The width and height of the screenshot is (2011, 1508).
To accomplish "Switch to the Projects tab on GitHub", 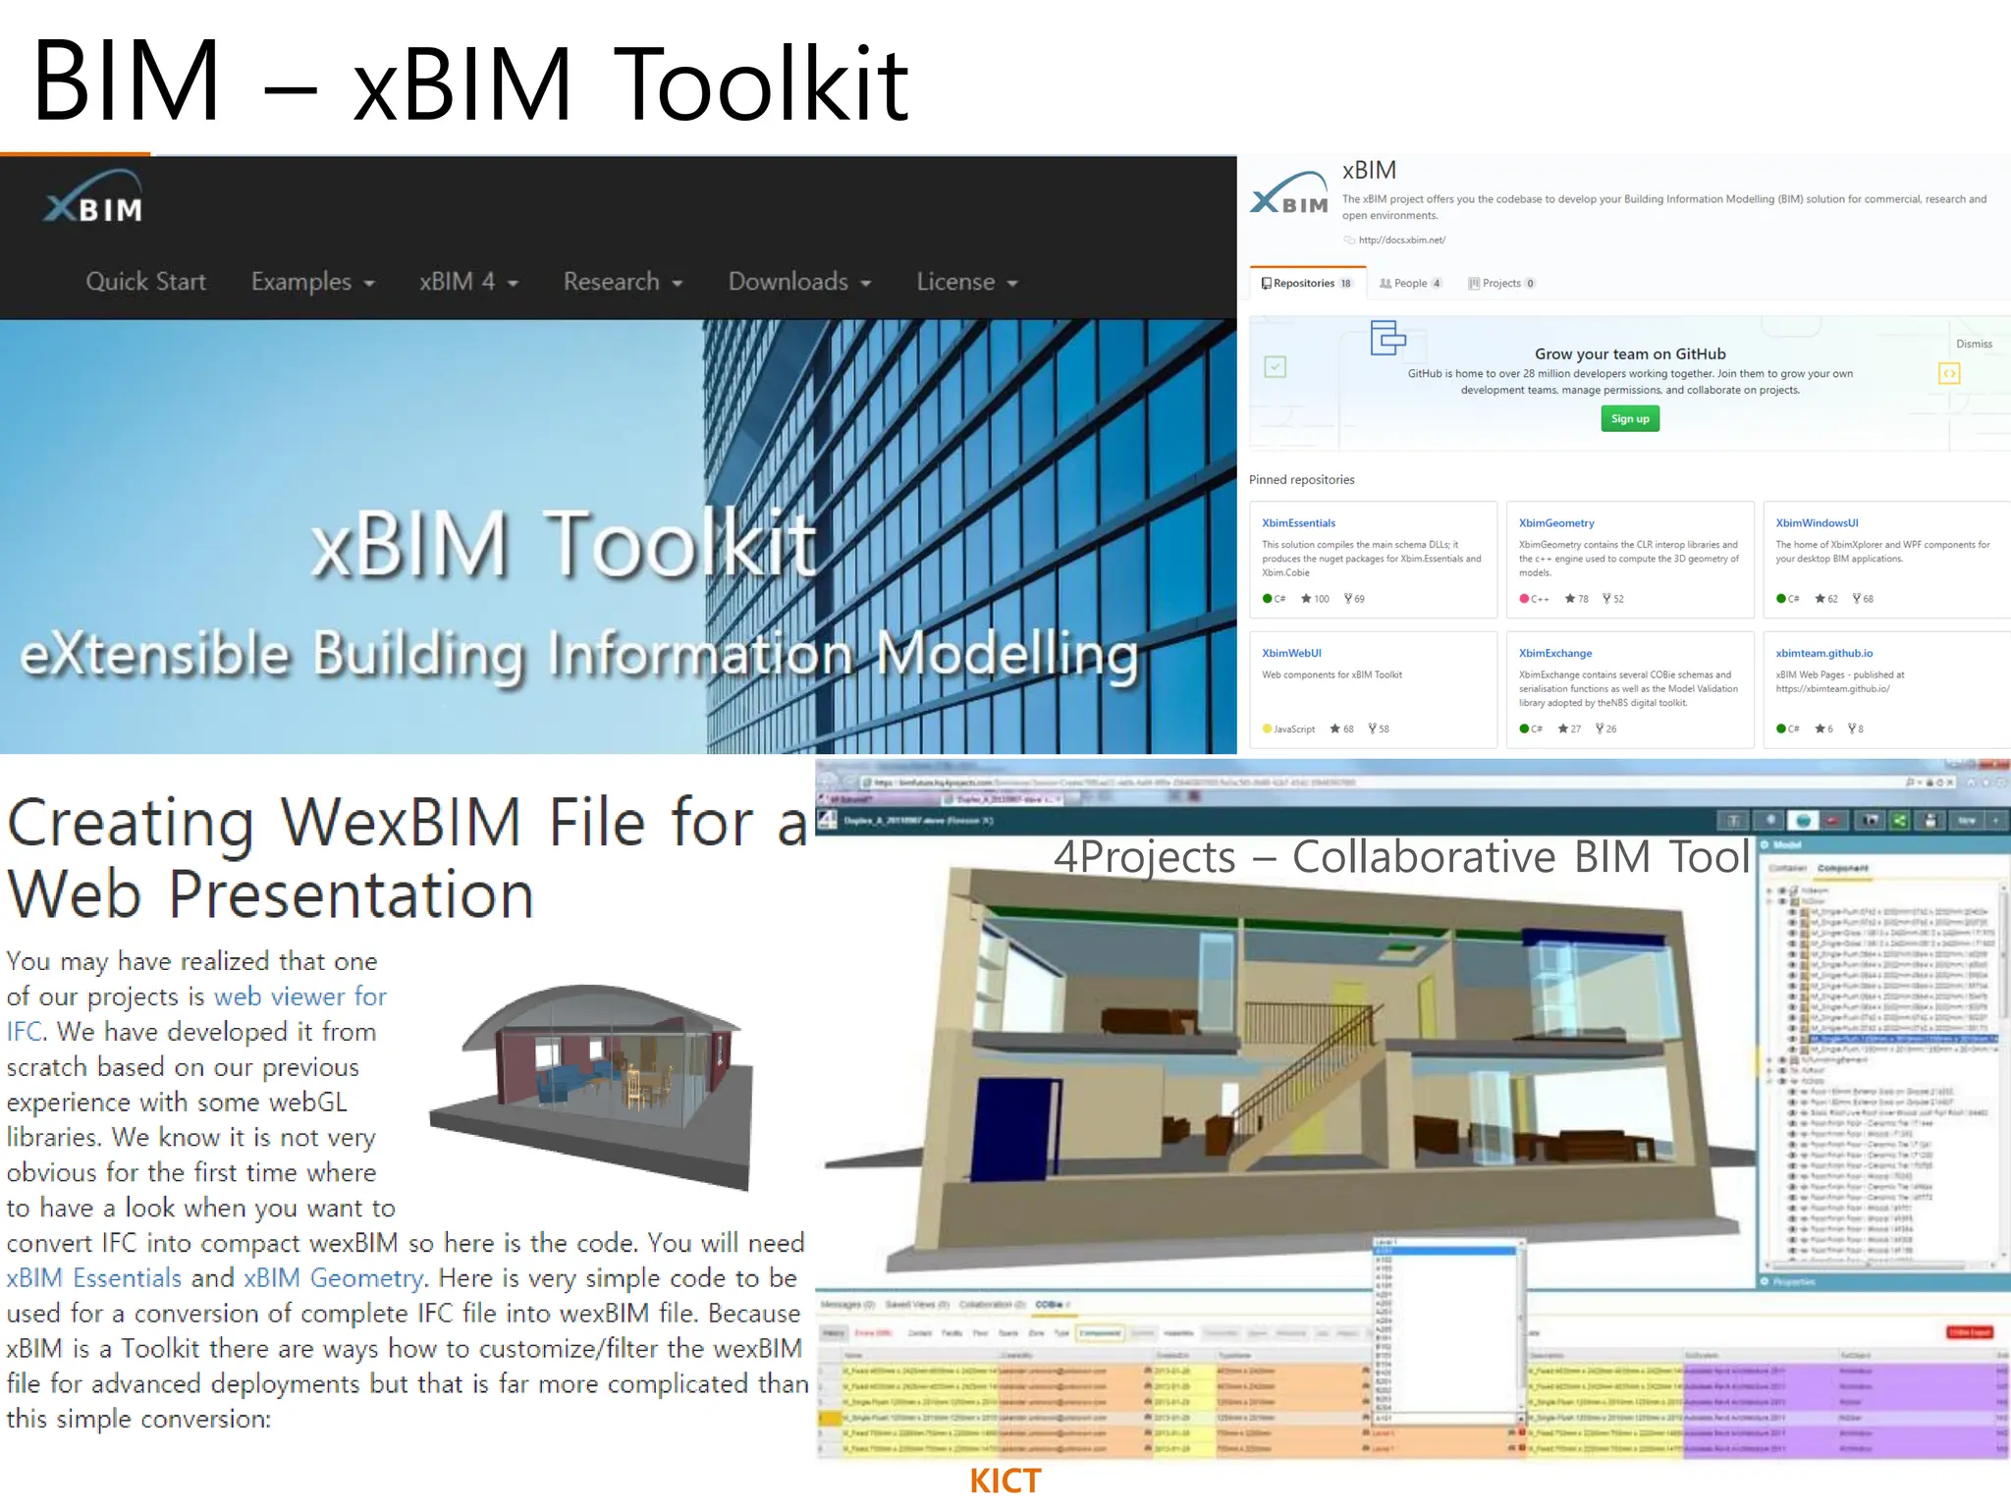I will point(1501,284).
